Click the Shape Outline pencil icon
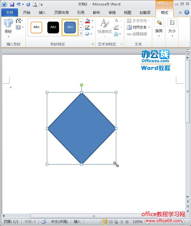The height and width of the screenshot is (226, 191). [87, 27]
